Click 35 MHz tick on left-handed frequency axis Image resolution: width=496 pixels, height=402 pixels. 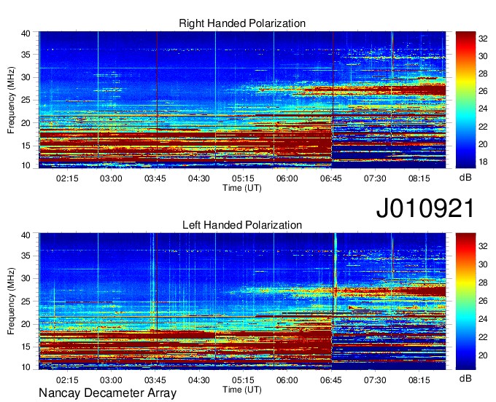point(26,256)
